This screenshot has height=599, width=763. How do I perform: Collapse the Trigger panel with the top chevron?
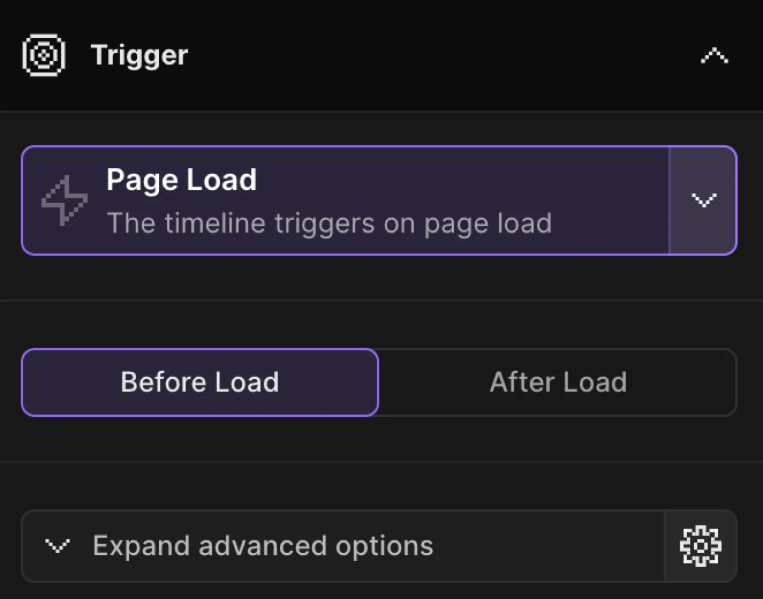pyautogui.click(x=714, y=55)
